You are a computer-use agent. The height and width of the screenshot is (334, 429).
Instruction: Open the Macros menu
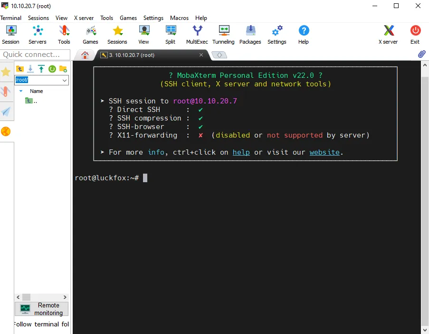pos(180,18)
